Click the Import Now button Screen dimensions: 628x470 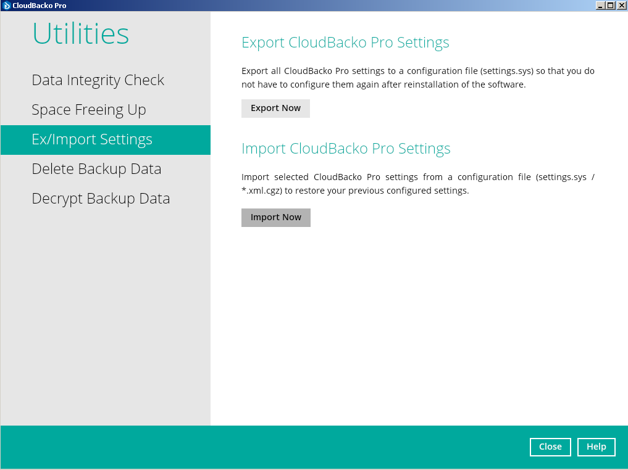pos(276,218)
